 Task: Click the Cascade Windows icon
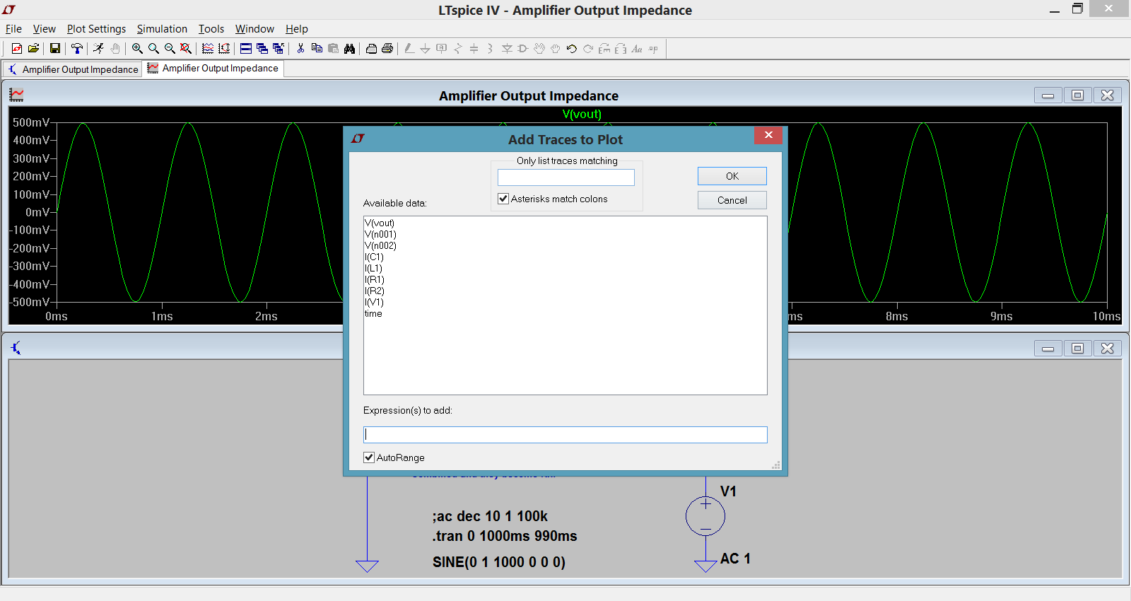[x=262, y=49]
